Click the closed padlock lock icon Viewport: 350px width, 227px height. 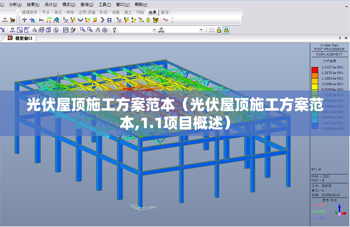[226, 30]
